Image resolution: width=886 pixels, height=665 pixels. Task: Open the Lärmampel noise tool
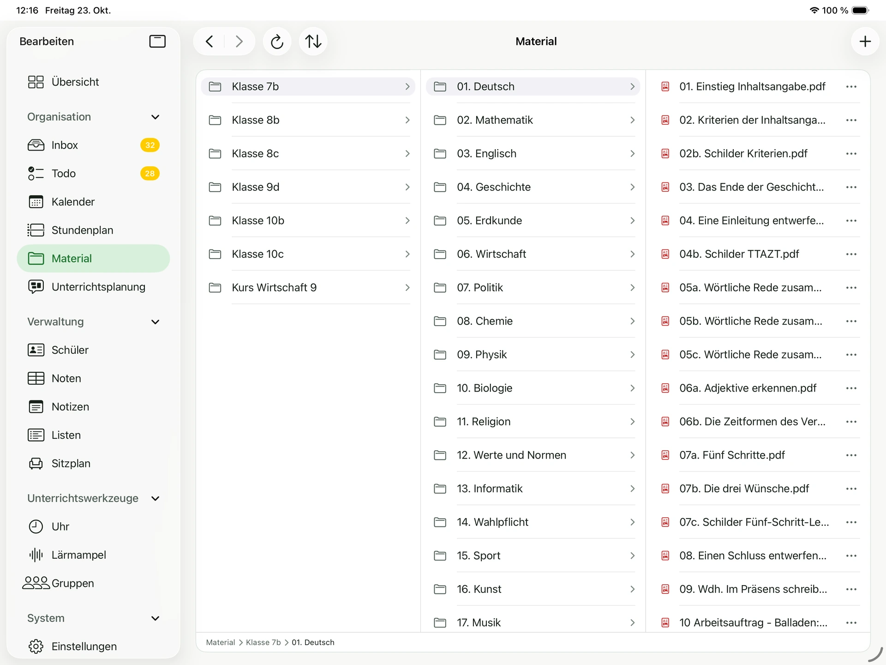click(93, 555)
